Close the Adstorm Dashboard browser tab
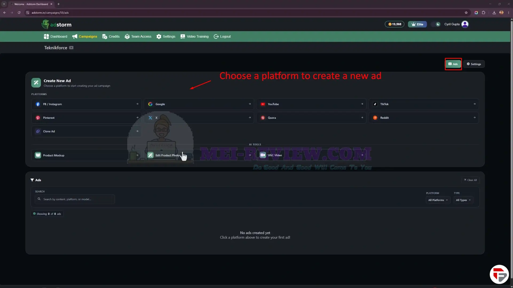 coord(51,4)
